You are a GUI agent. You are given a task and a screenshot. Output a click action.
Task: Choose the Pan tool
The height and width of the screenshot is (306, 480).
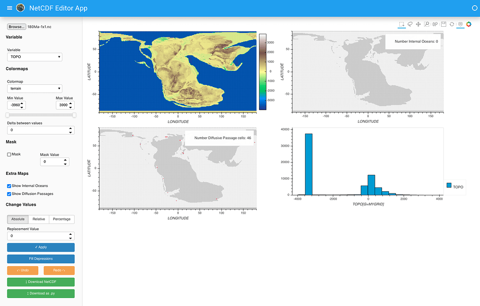[x=418, y=24]
